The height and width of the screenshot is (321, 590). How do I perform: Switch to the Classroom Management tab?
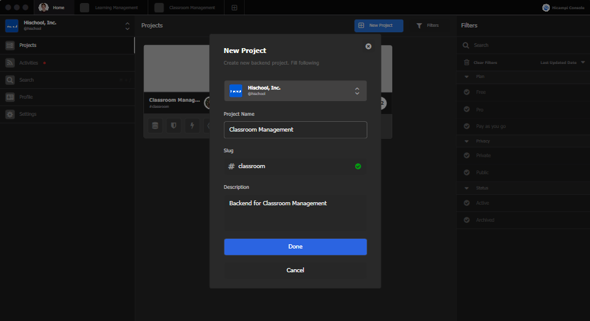click(x=192, y=8)
